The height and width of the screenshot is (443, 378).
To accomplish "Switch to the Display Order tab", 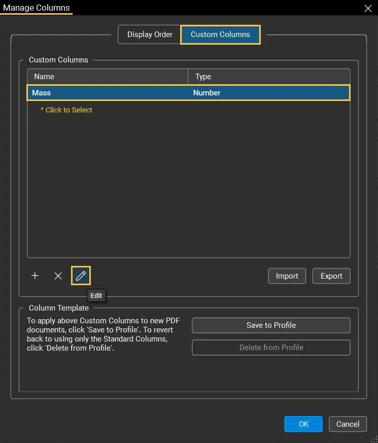I will coord(150,35).
